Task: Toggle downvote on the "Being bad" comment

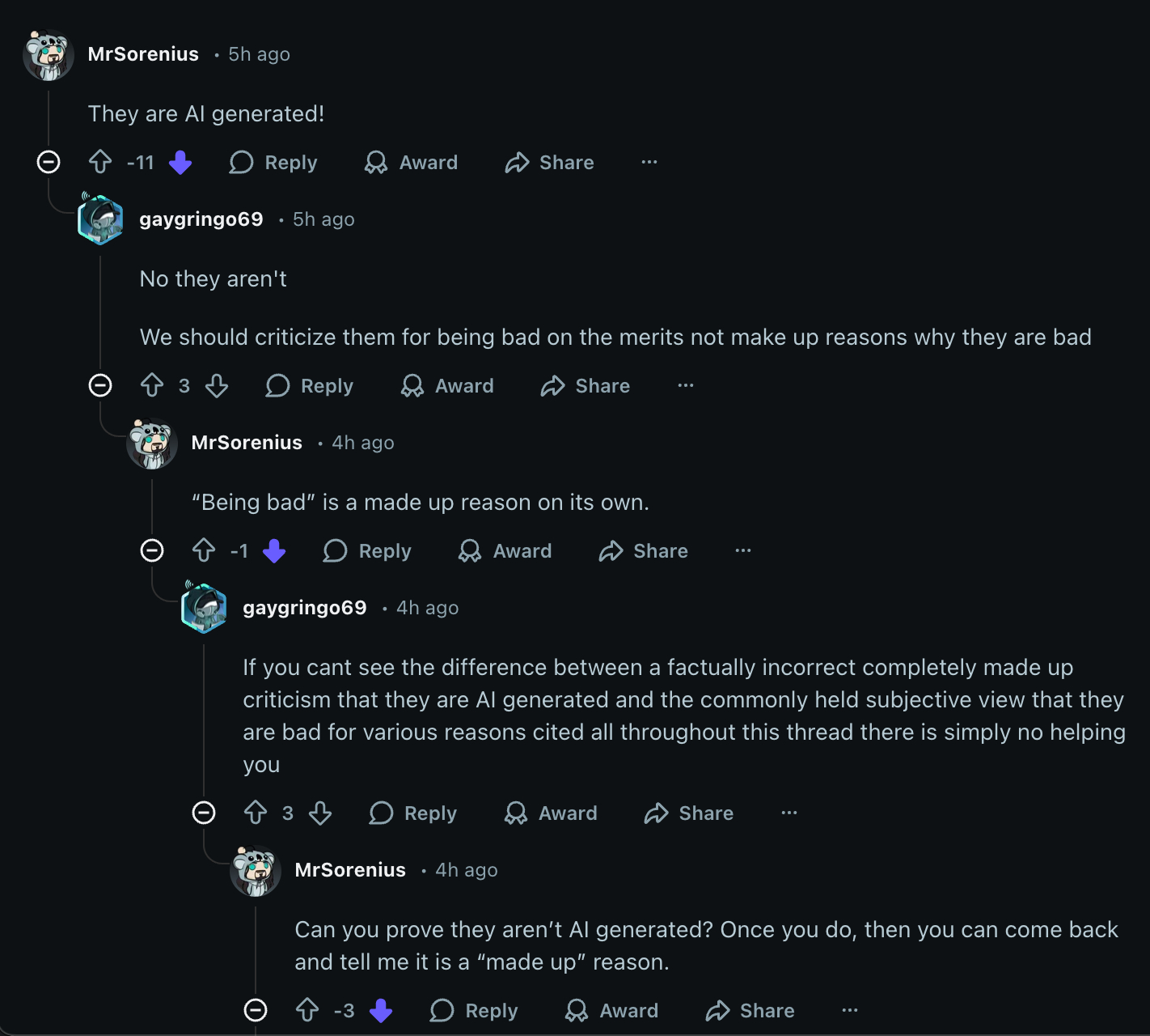Action: pyautogui.click(x=274, y=551)
